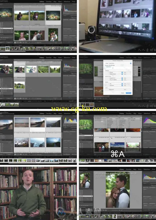Image resolution: width=156 pixels, height=220 pixels.
Task: Open the Original filename dropdown in template editor
Action: coord(116,74)
